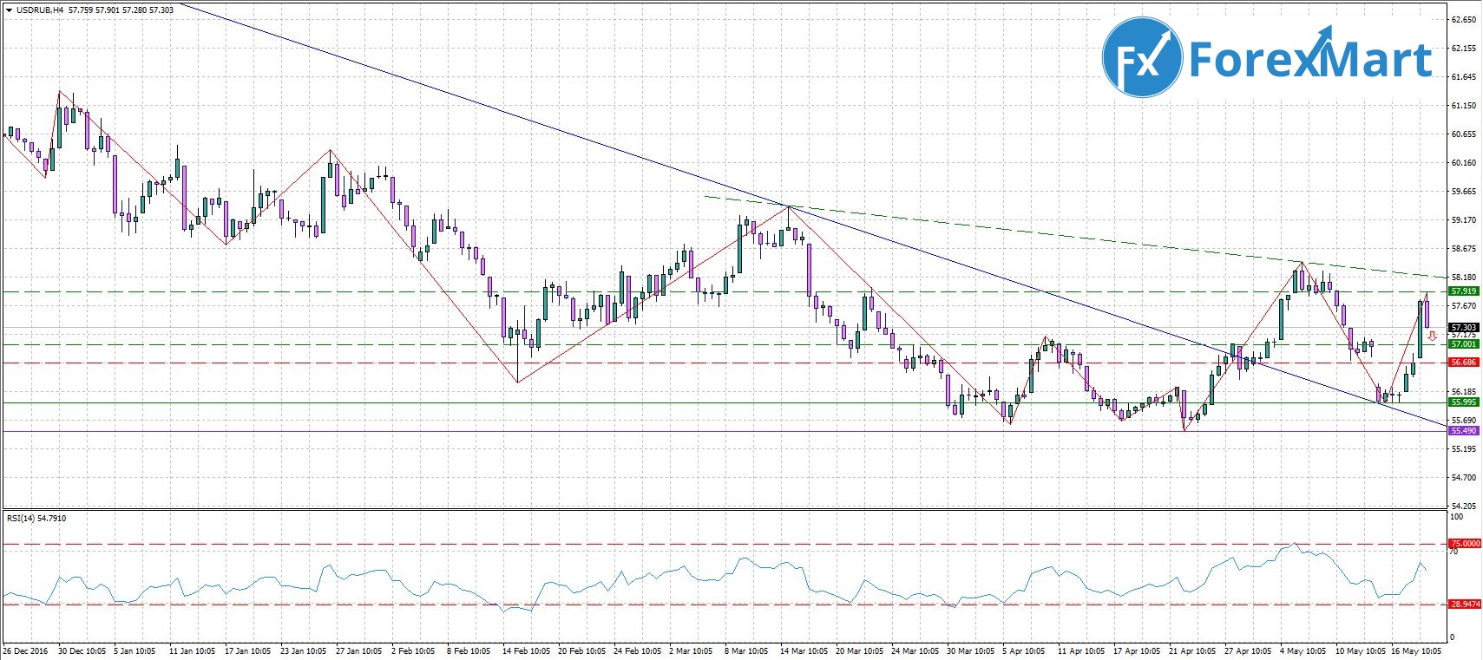The image size is (1483, 660).
Task: Click the 17 Apr 10:05 time label
Action: point(1137,651)
